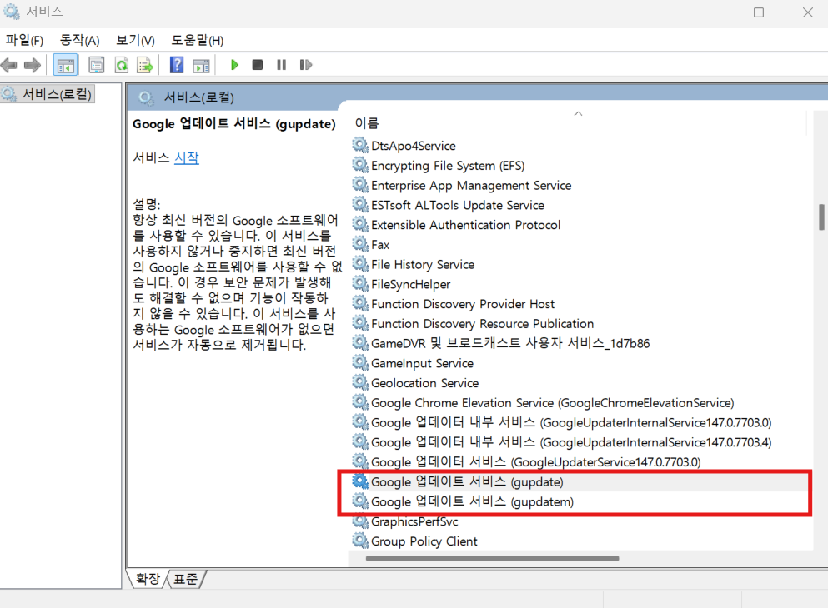828x608 pixels.
Task: Switch to the 표준 tab
Action: [185, 579]
